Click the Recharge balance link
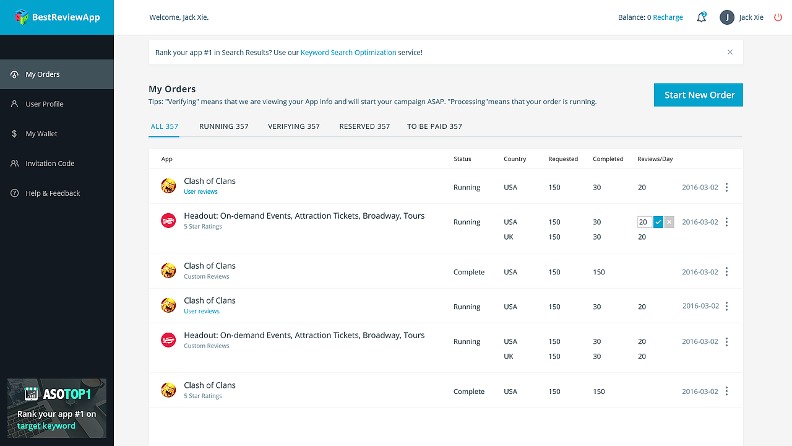Screen dimensions: 792x446 tap(668, 17)
